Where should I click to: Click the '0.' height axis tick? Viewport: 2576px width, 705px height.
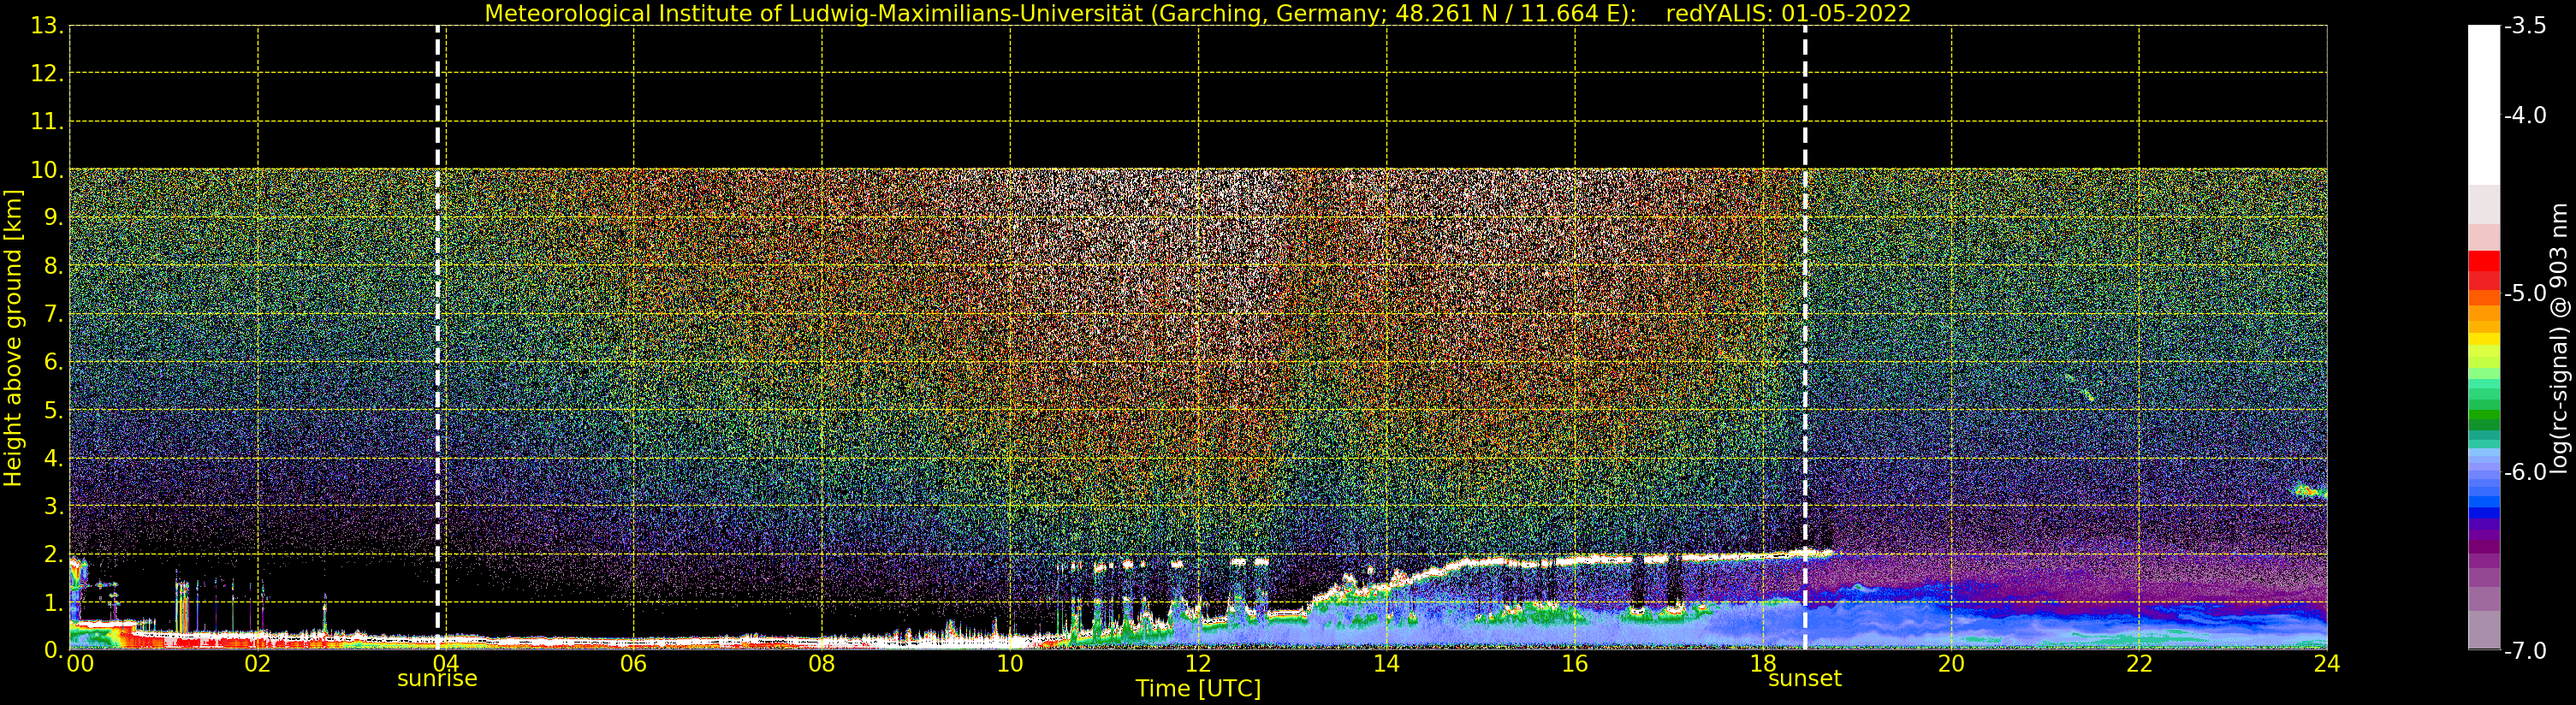[54, 650]
